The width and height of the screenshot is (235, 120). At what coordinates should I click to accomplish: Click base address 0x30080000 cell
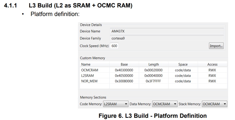[x=124, y=81]
